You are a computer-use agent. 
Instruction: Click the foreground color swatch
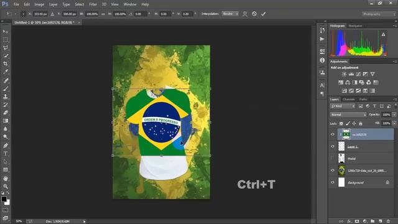click(x=4, y=199)
